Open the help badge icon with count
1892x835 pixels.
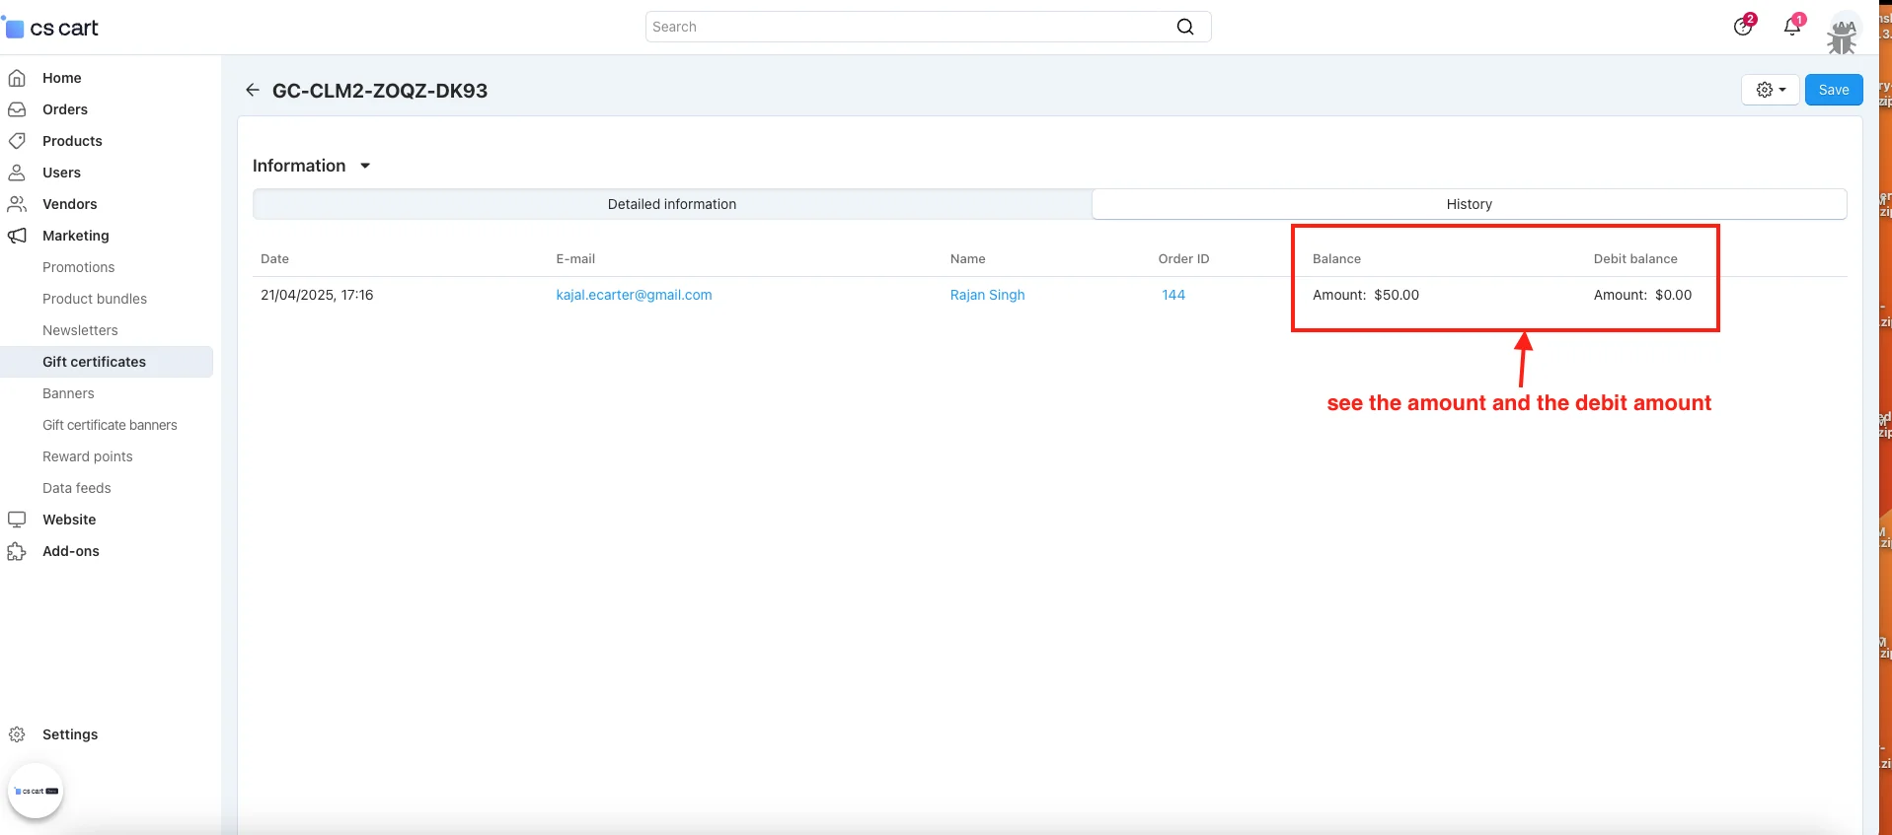click(1744, 27)
